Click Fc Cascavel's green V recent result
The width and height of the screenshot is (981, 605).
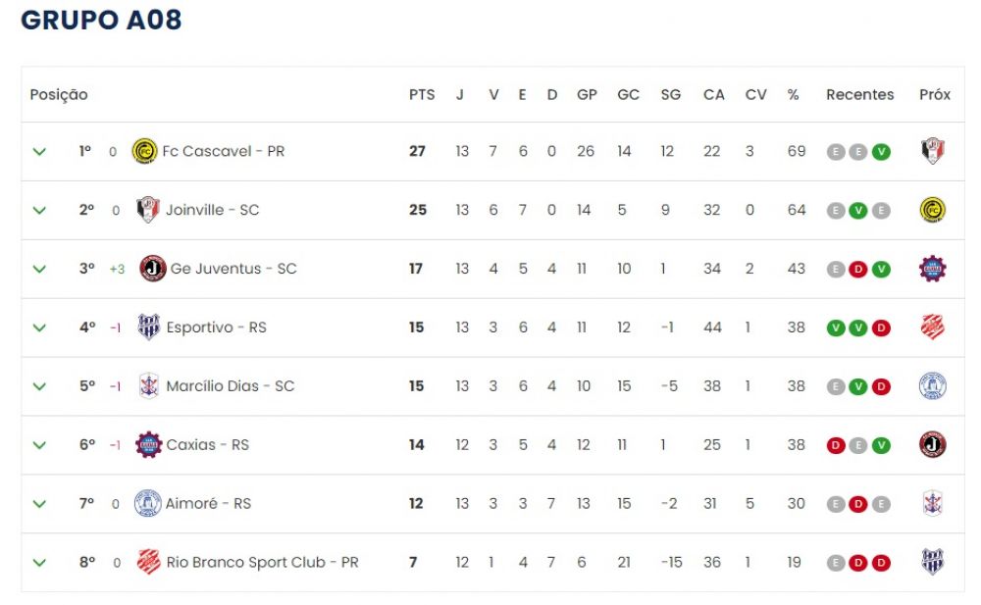pos(881,152)
